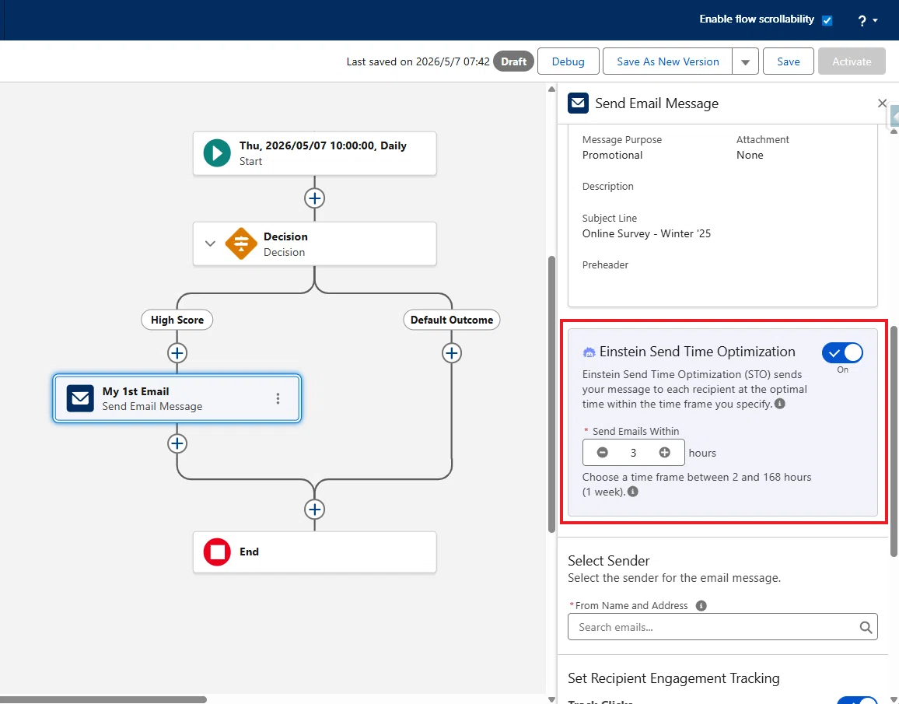Click the 'Select Sender' heading
This screenshot has height=704, width=899.
click(609, 561)
